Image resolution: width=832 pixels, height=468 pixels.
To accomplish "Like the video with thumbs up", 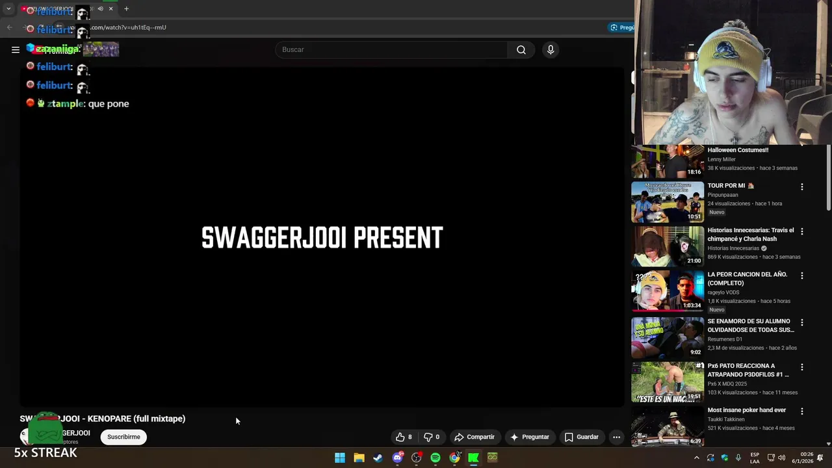I will coord(404,437).
